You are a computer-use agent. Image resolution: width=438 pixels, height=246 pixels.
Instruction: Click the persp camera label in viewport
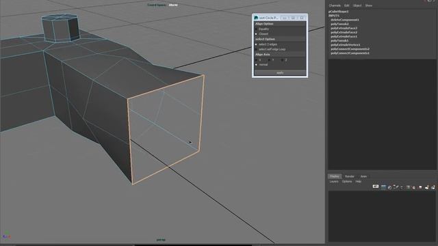162,240
